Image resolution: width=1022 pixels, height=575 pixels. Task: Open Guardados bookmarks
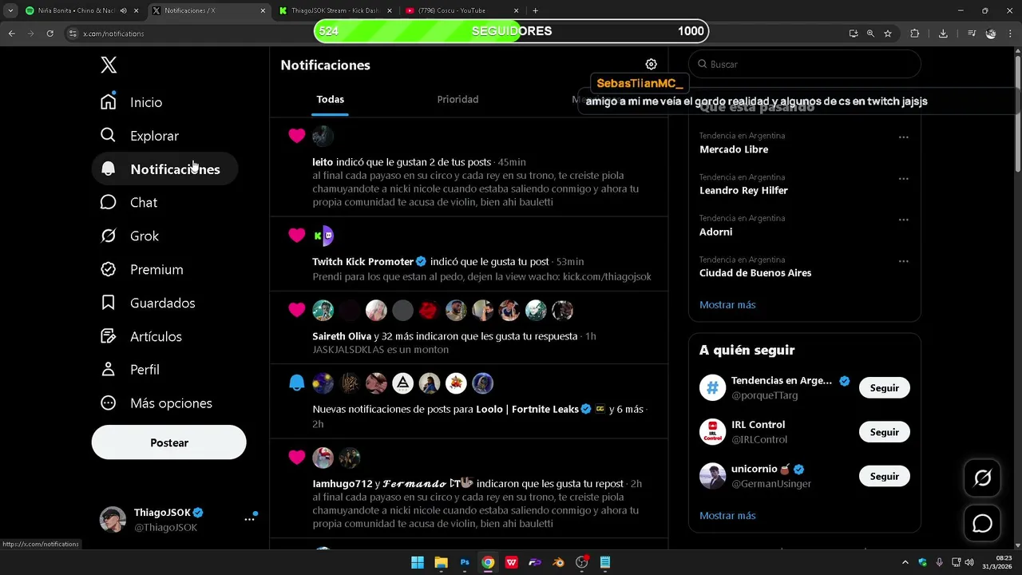point(149,303)
